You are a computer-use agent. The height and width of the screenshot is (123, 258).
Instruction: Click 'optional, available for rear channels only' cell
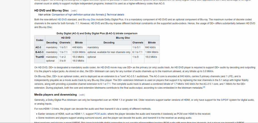coord(109,52)
